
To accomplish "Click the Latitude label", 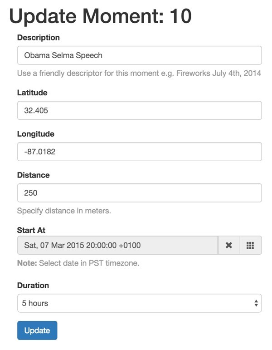I will [x=32, y=93].
